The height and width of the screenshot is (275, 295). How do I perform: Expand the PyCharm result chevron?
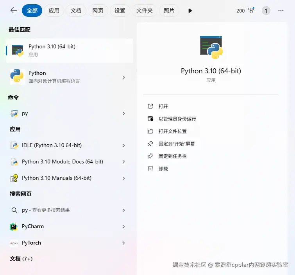click(123, 227)
